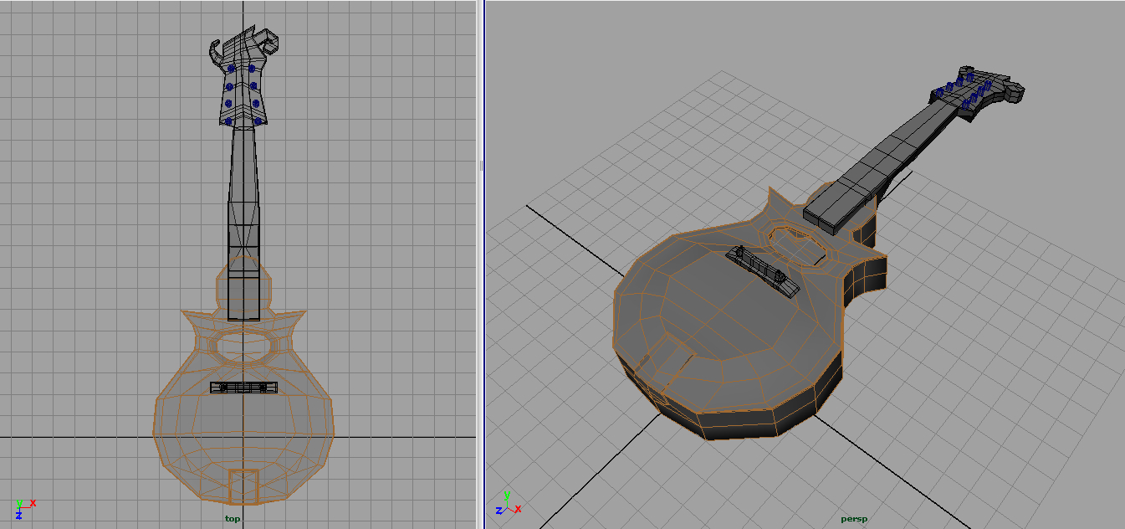Click the 'top' viewport name label

click(x=233, y=519)
